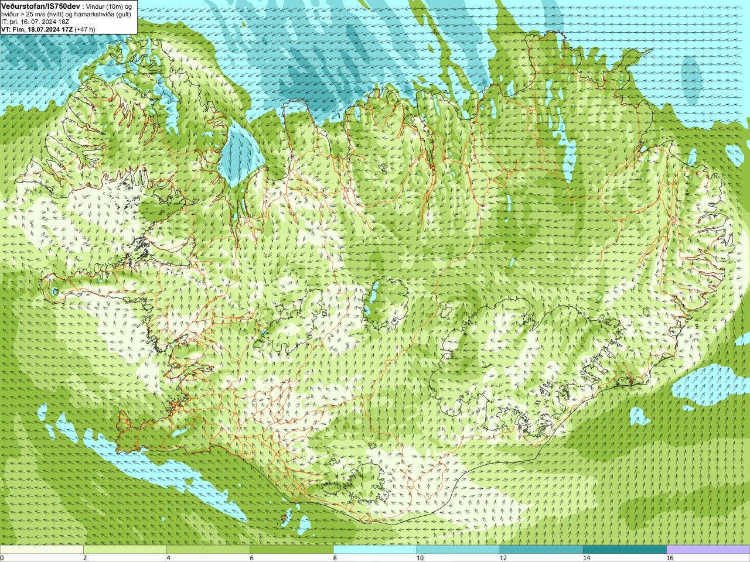The height and width of the screenshot is (562, 750).
Task: Click the legend tick label '0'
Action: point(2,558)
